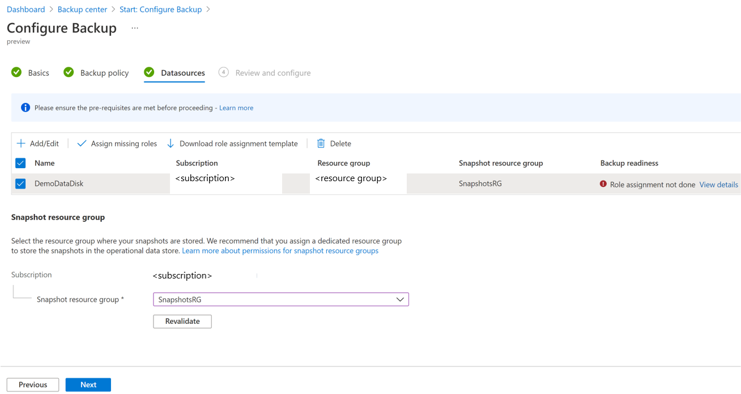Click the Add/Edit plus icon

tap(21, 143)
